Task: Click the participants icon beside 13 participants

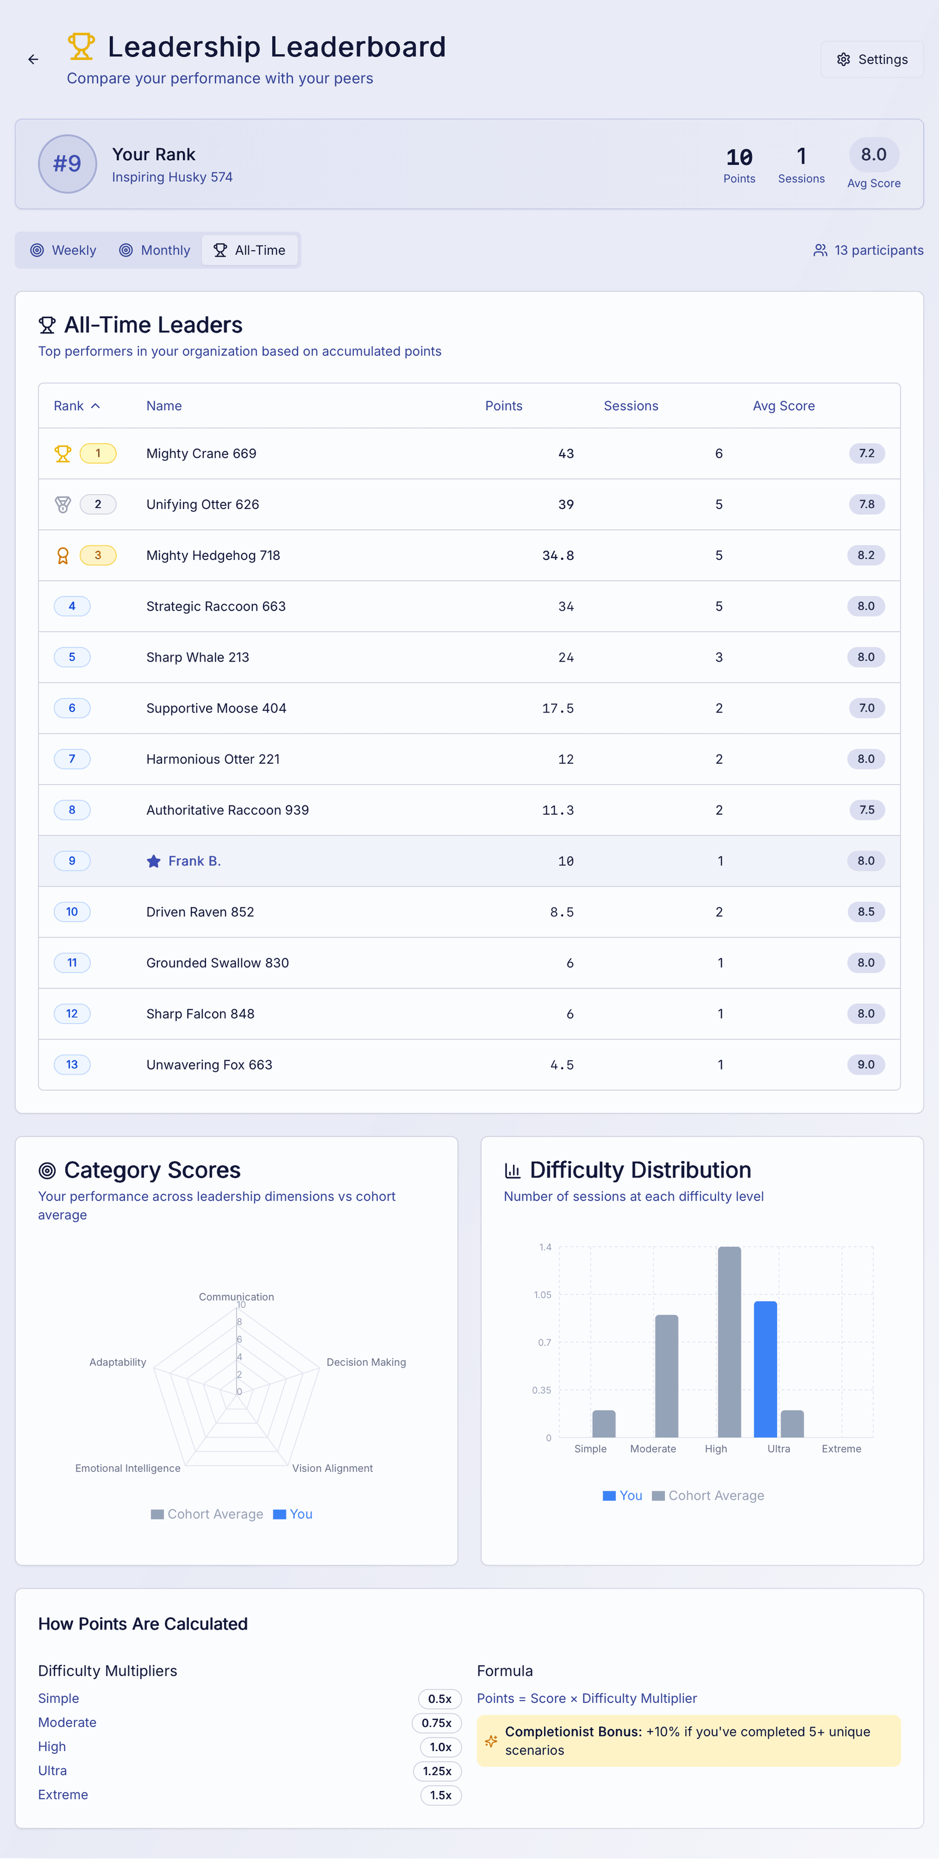Action: (820, 249)
